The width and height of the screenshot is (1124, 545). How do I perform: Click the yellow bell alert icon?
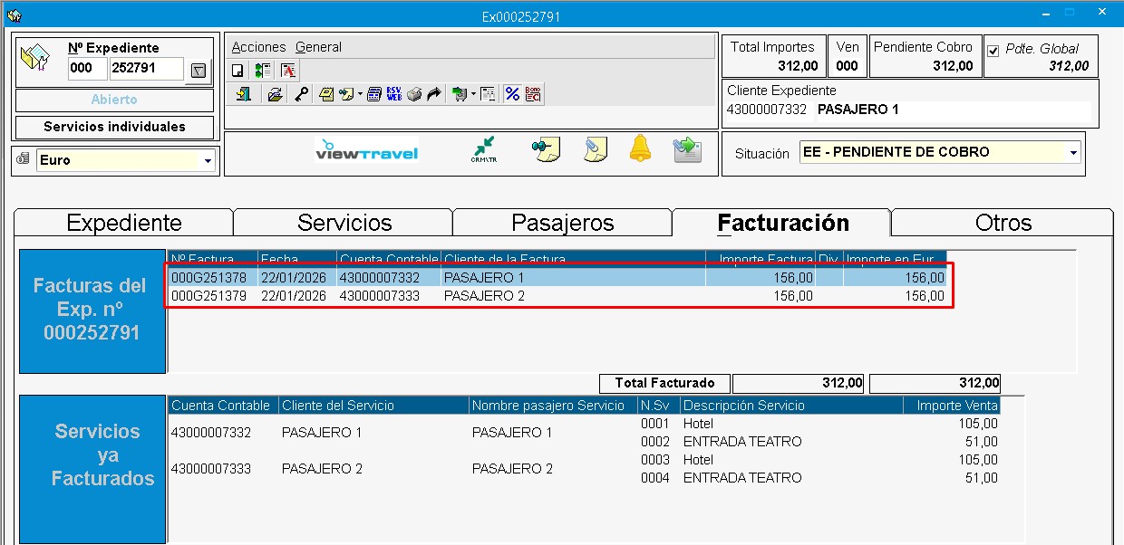640,148
